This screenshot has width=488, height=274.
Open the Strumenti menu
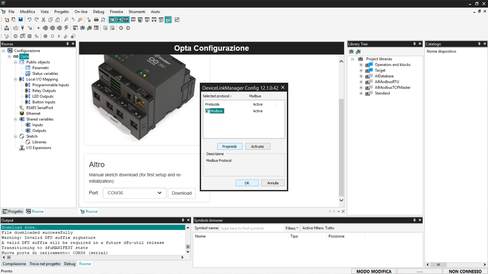[x=136, y=12]
